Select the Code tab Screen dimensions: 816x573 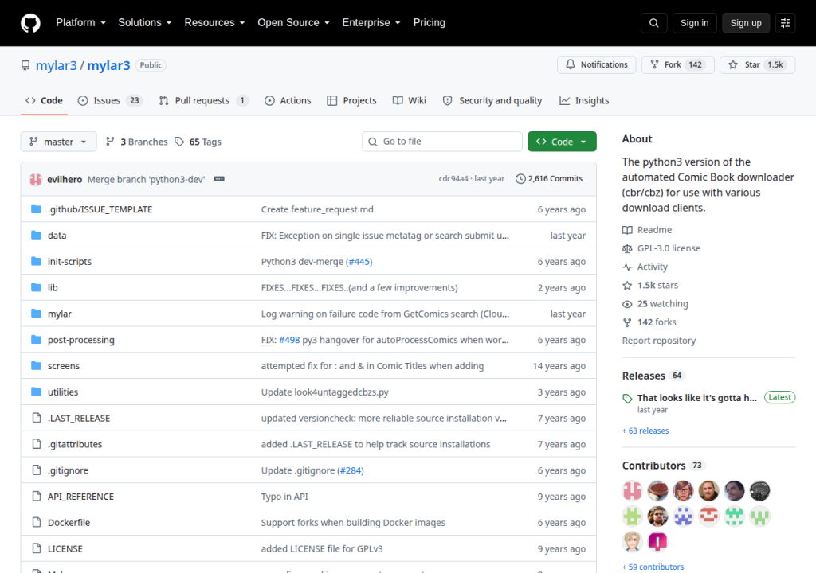[45, 100]
